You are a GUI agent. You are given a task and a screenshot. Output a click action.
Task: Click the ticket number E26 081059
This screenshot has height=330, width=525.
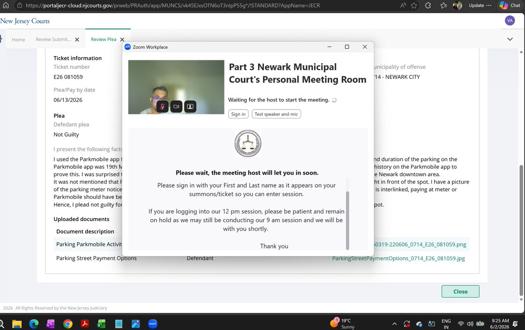[x=68, y=77]
